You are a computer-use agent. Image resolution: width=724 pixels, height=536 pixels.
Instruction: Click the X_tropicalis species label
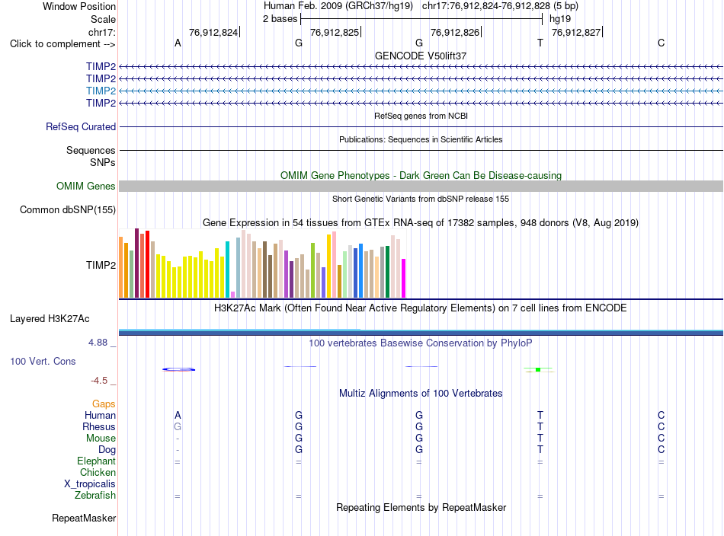[x=90, y=484]
